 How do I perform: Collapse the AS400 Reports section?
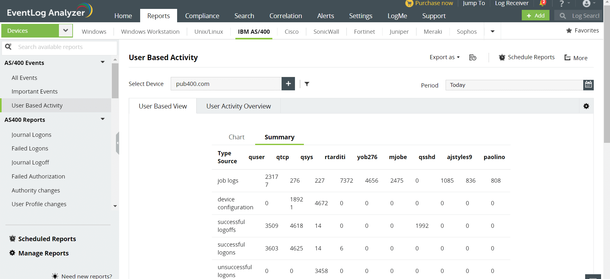(103, 119)
